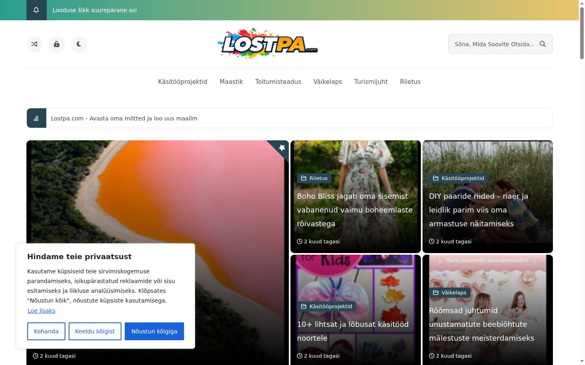Open the Loe lisaks link
The height and width of the screenshot is (365, 585).
click(x=41, y=311)
